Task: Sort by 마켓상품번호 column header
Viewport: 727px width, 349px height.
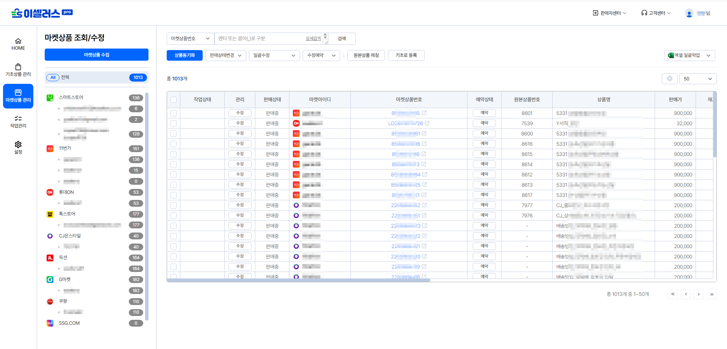Action: [x=409, y=100]
